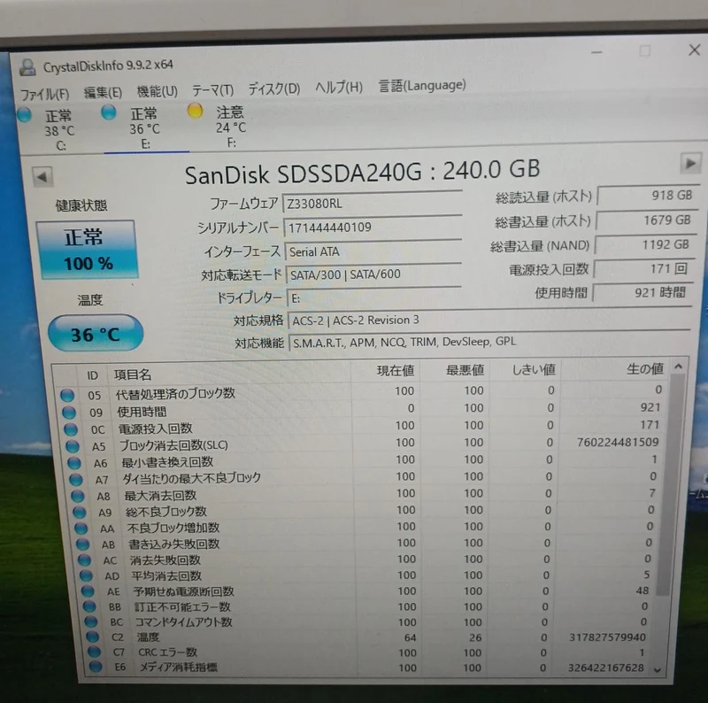Image resolution: width=708 pixels, height=703 pixels.
Task: Select the 予期せぬ電源断回数 row text
Action: click(183, 591)
